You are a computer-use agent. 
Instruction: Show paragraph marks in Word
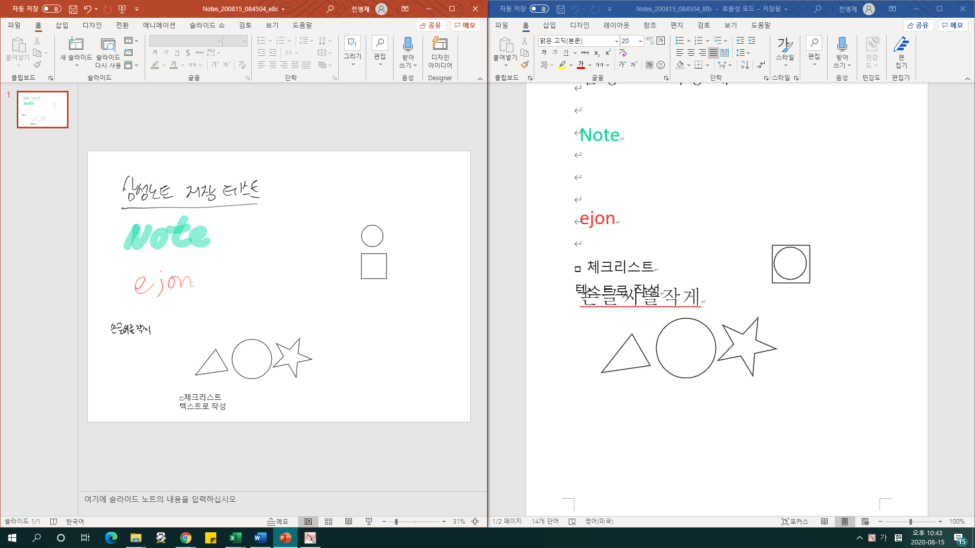pos(761,65)
